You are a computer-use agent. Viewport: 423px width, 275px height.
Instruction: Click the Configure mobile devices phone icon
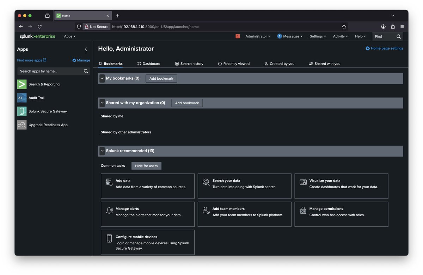(109, 238)
